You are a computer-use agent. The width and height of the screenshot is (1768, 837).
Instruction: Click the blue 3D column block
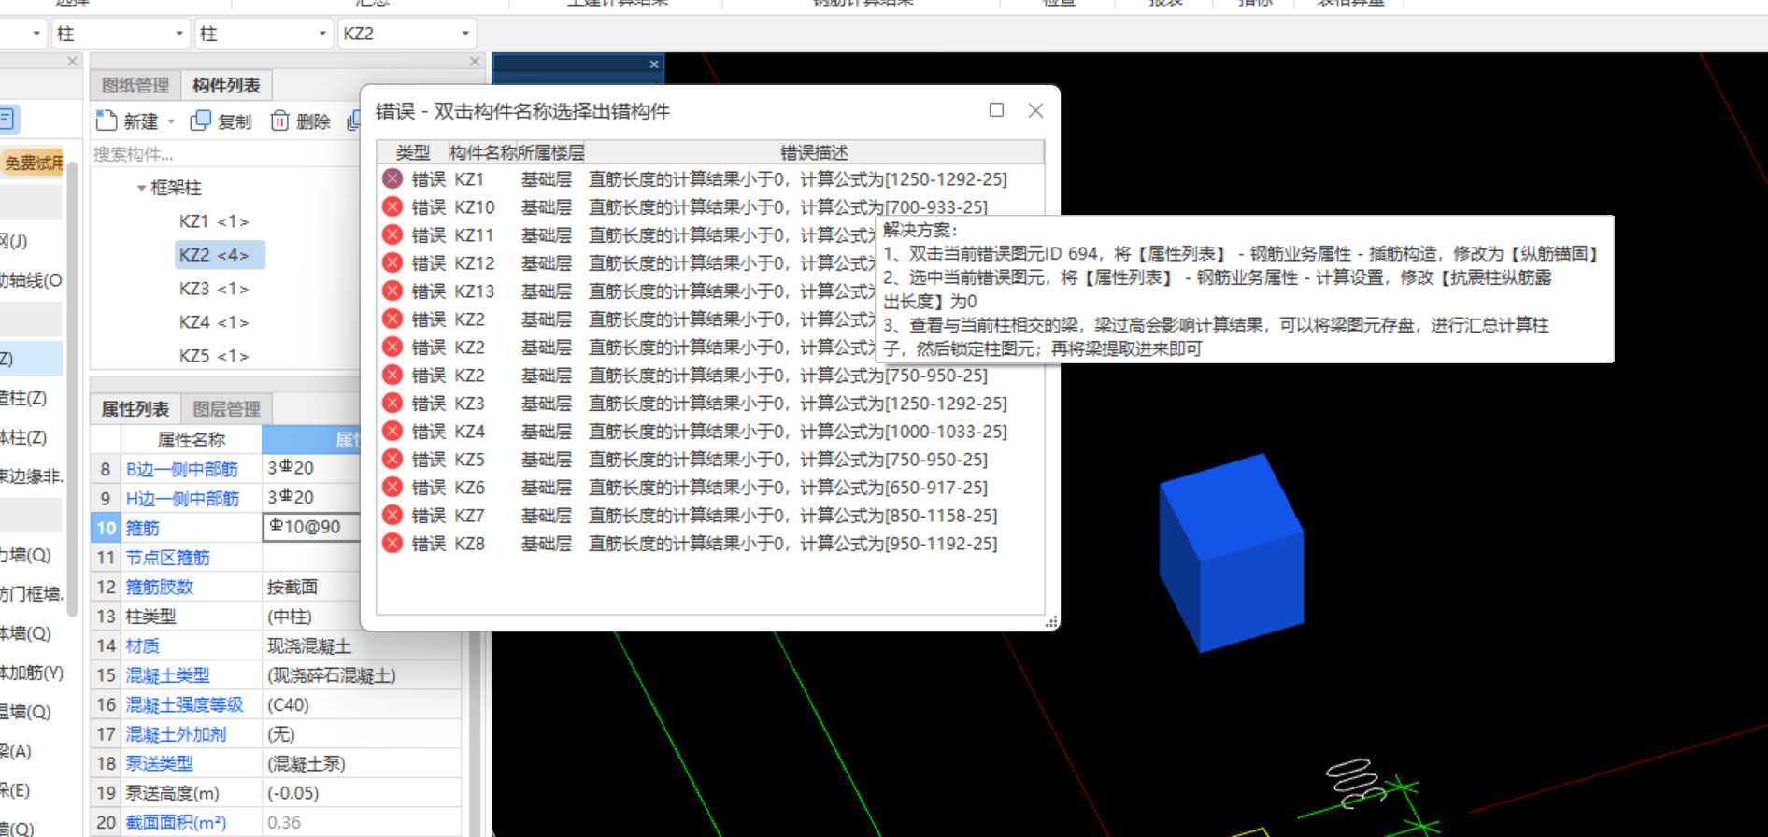tap(1232, 552)
